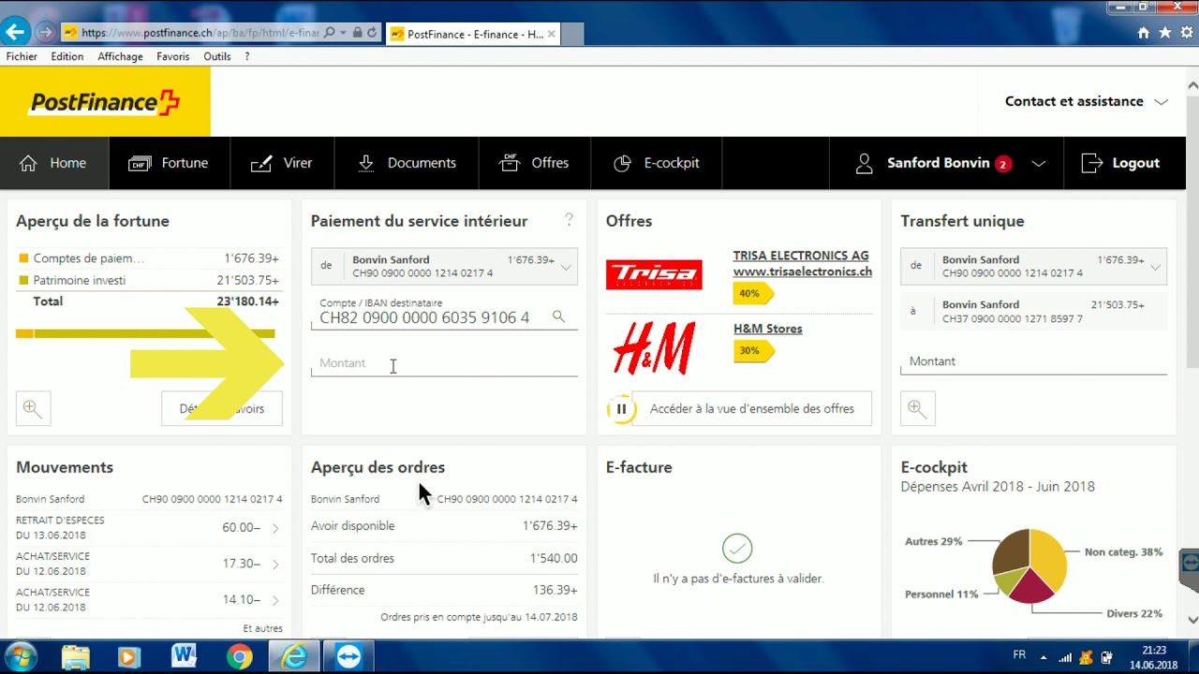Click the Logout button
The height and width of the screenshot is (674, 1199).
point(1120,162)
